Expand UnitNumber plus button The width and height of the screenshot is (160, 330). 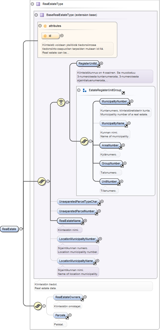coord(122,181)
